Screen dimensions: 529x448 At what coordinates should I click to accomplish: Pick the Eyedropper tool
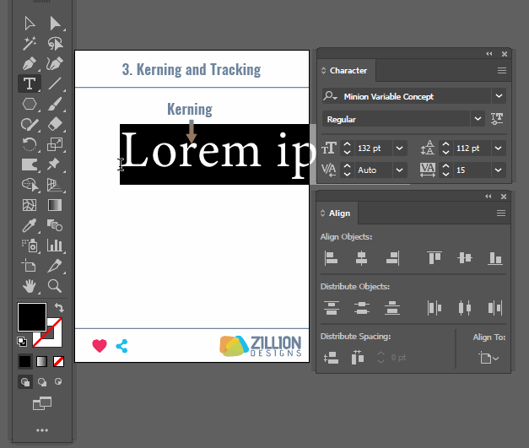pos(30,225)
